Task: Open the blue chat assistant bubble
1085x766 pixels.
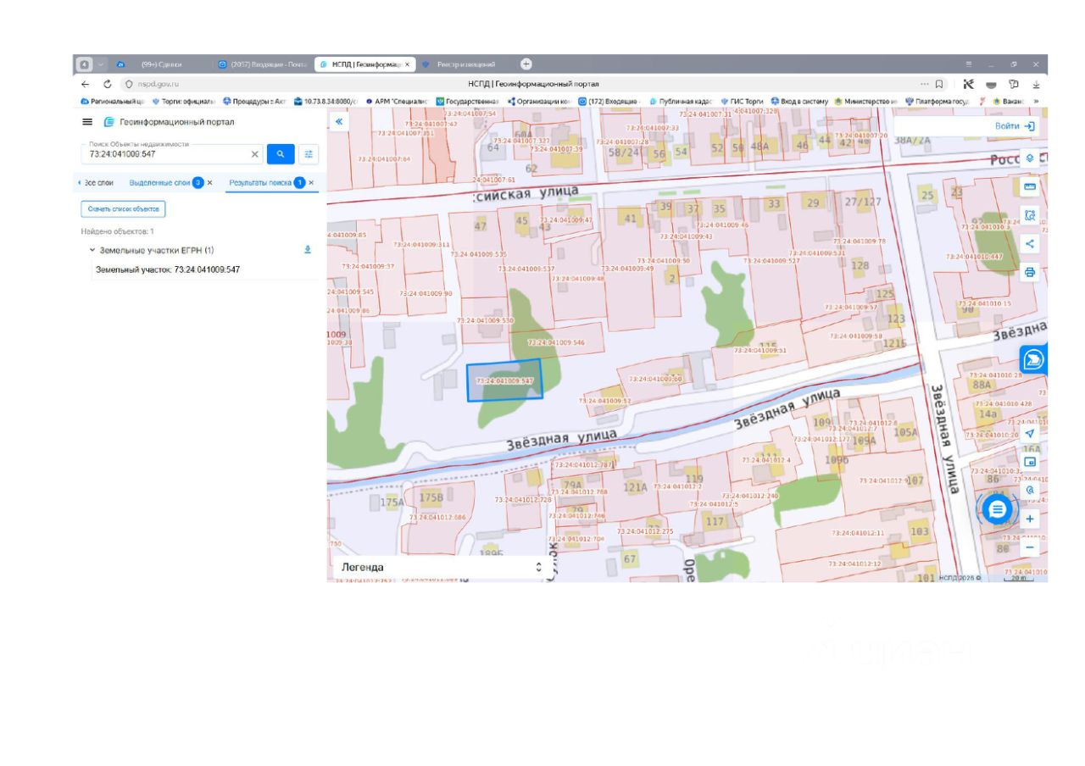Action: (x=998, y=509)
